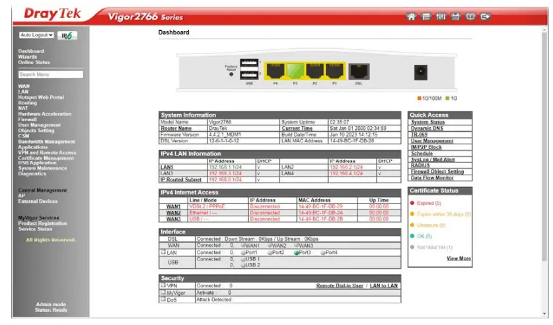This screenshot has height=325, width=553.
Task: Click the Current Time link
Action: pos(297,129)
